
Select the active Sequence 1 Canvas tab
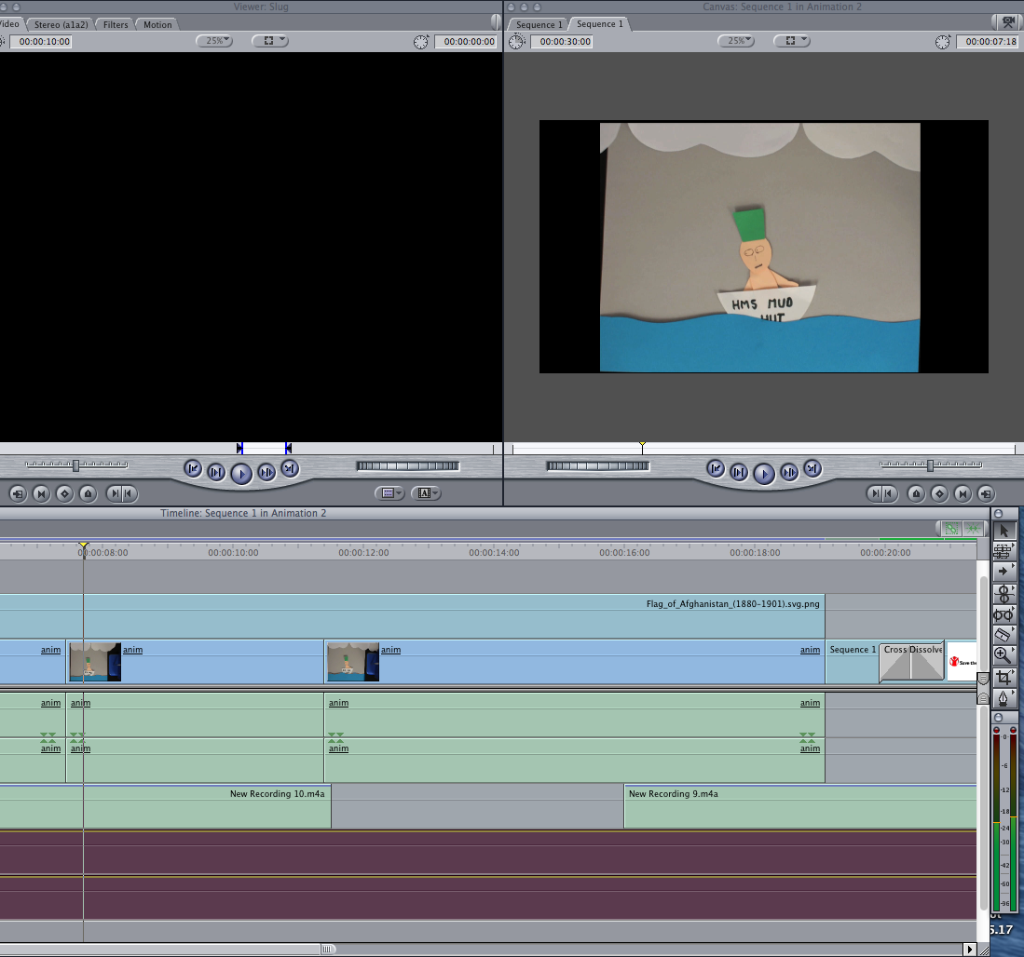[599, 24]
